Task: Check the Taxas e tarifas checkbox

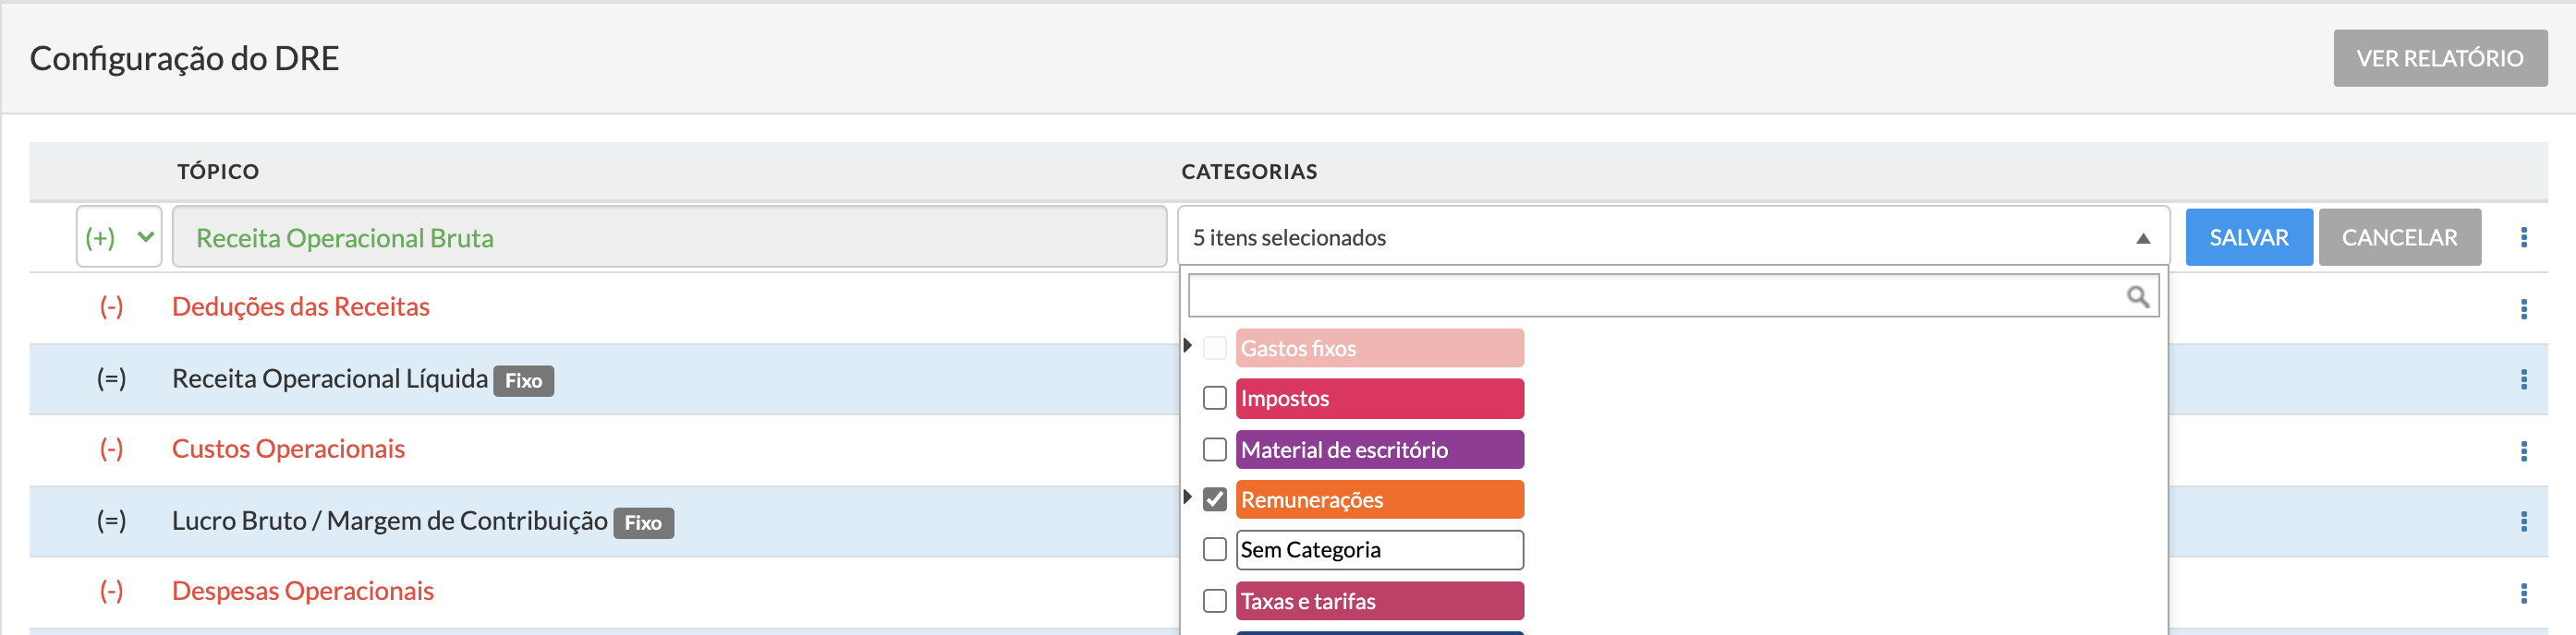Action: pyautogui.click(x=1214, y=601)
